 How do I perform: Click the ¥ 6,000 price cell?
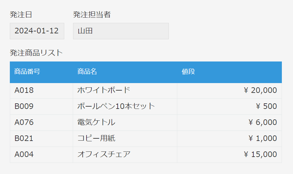pos(229,123)
